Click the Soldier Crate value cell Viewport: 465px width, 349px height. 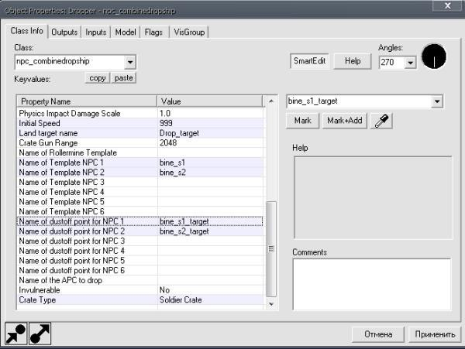click(210, 300)
